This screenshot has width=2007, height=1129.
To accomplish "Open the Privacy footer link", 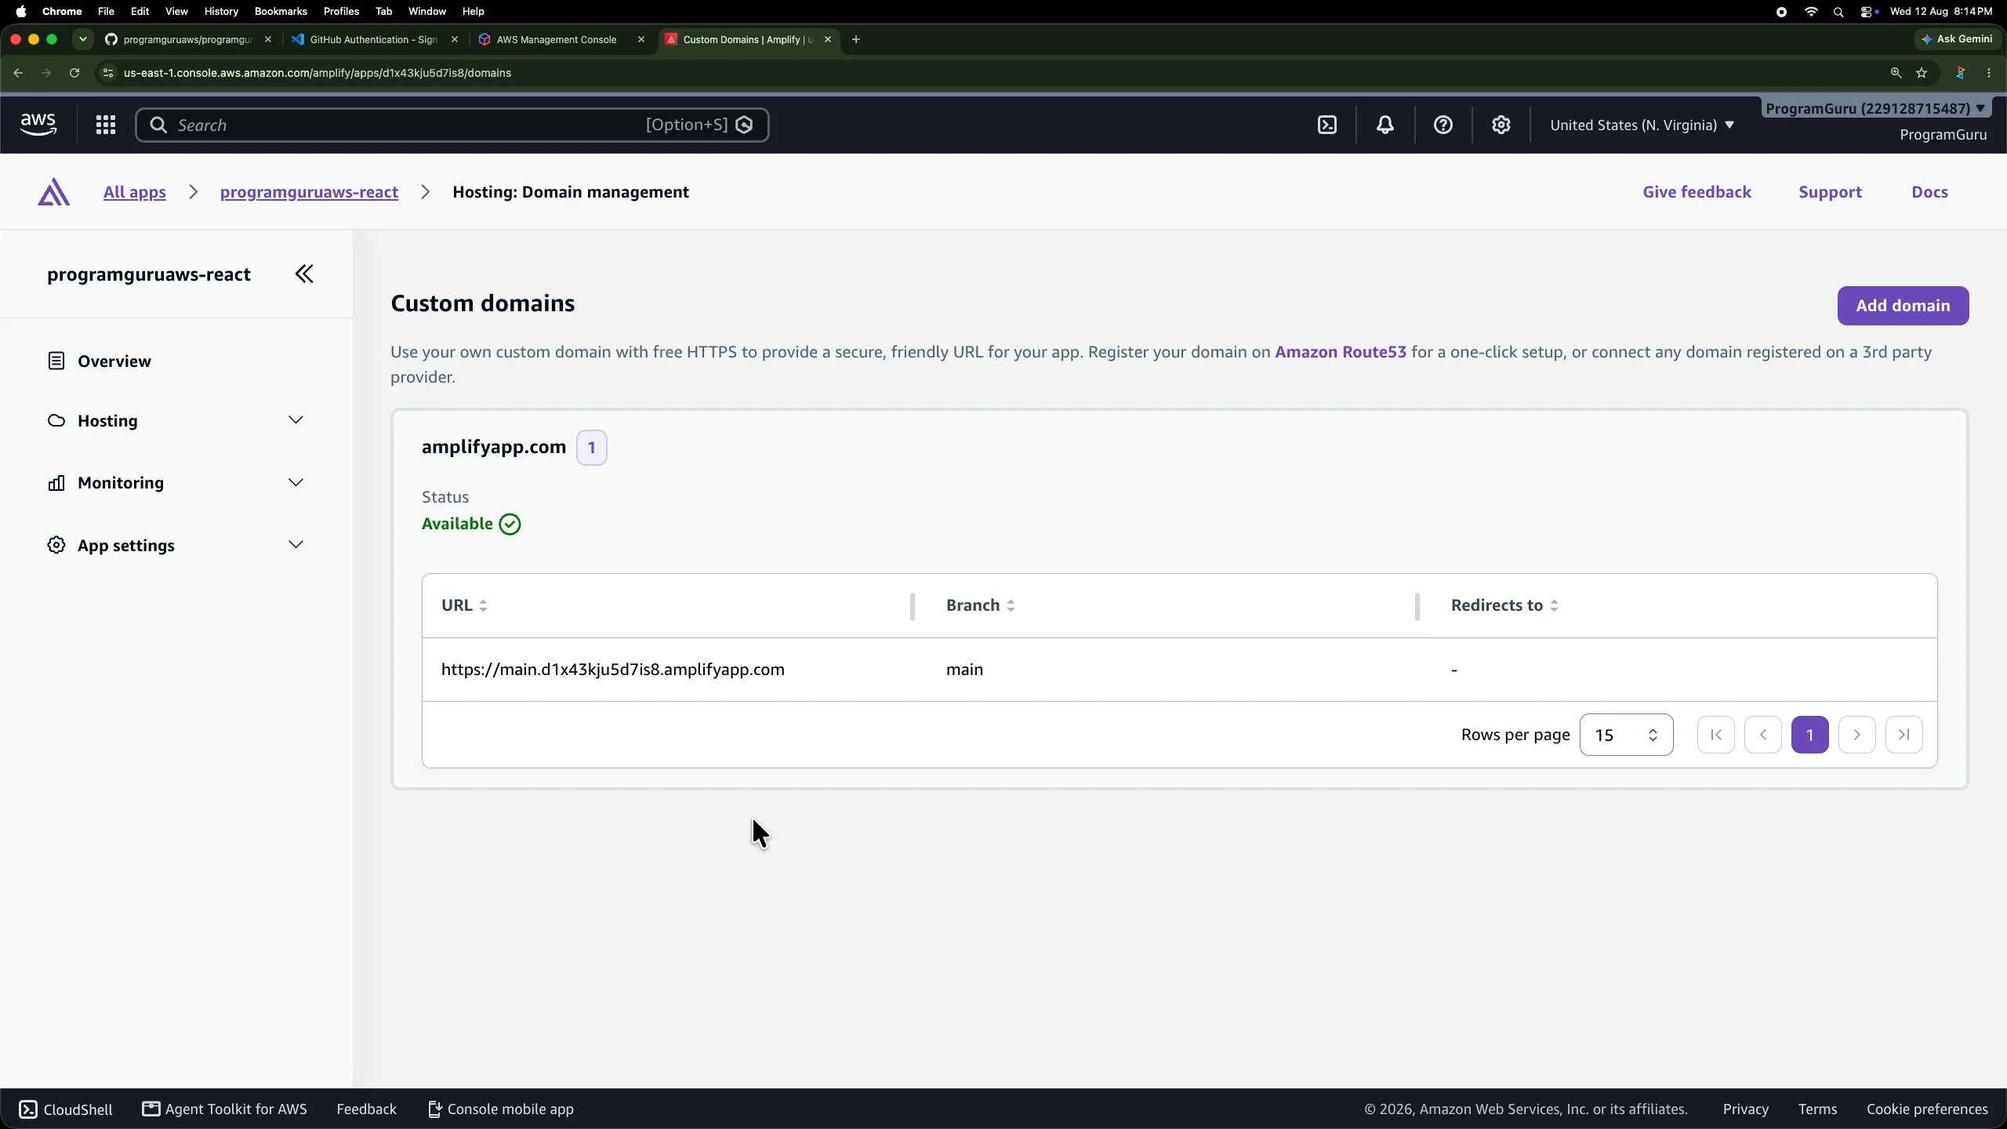I will pyautogui.click(x=1745, y=1109).
